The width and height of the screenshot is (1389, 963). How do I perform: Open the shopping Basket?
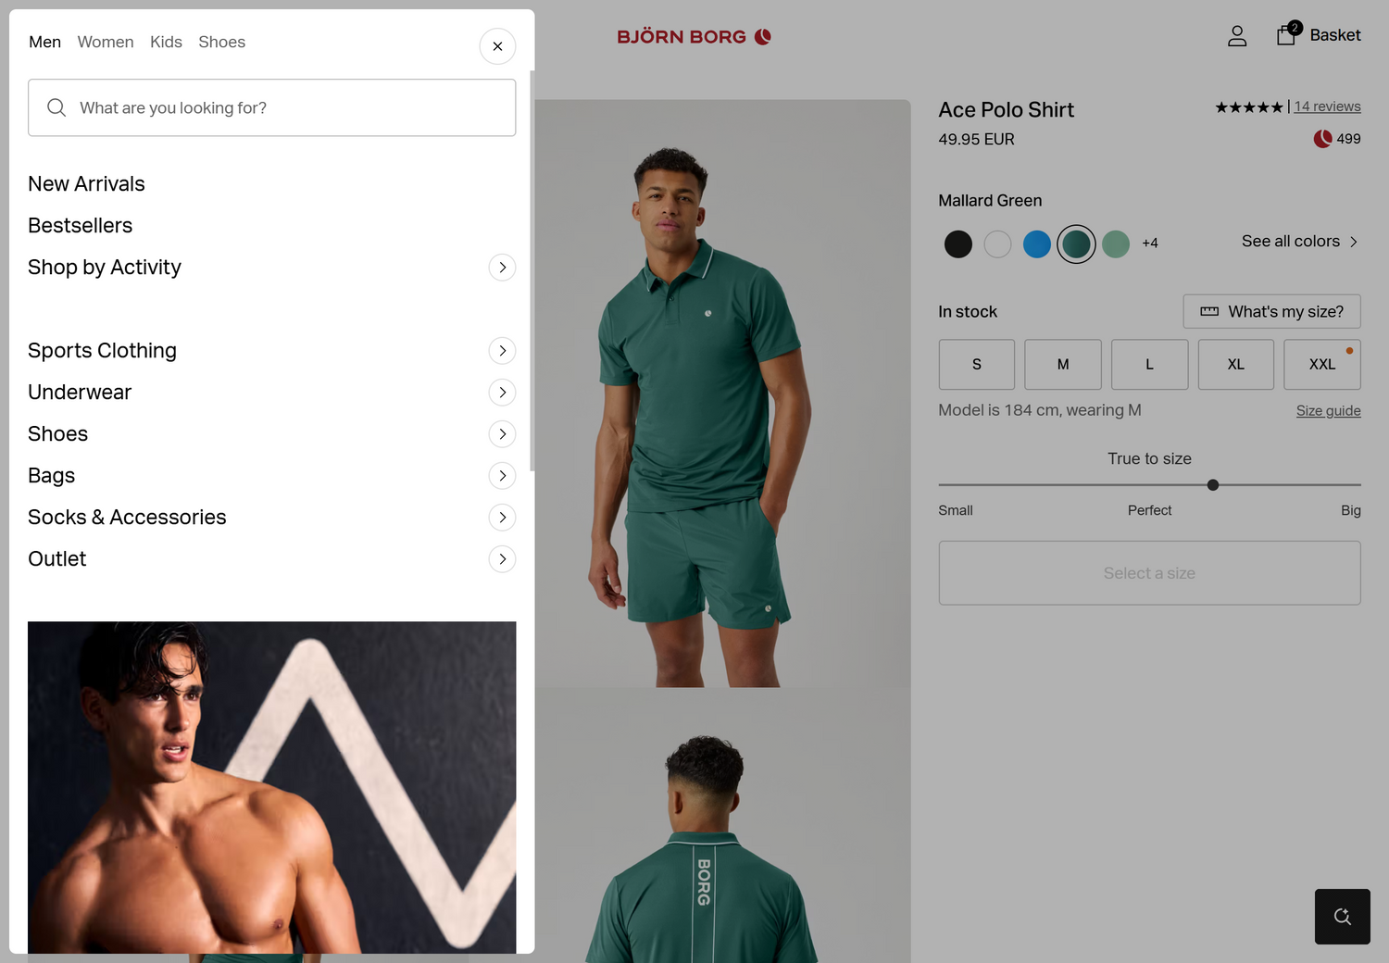[1319, 35]
